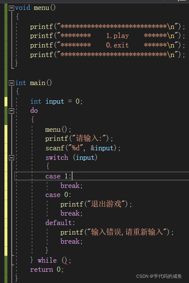Click the '1. play' printf line
This screenshot has width=189, height=283.
tap(107, 36)
